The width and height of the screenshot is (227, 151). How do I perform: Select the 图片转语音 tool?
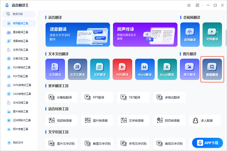coord(97,120)
